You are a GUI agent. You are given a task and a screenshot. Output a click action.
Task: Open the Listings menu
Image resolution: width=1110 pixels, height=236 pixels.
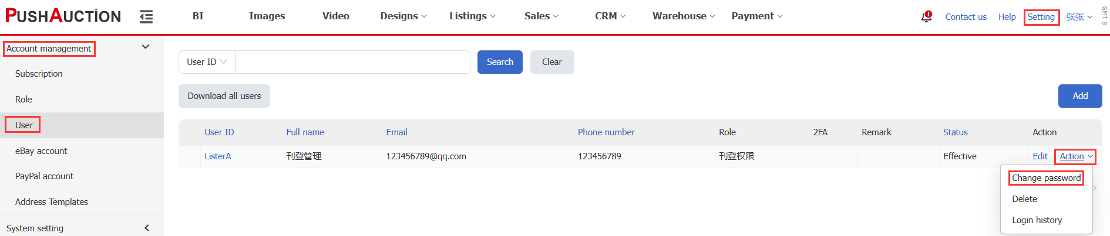(472, 16)
